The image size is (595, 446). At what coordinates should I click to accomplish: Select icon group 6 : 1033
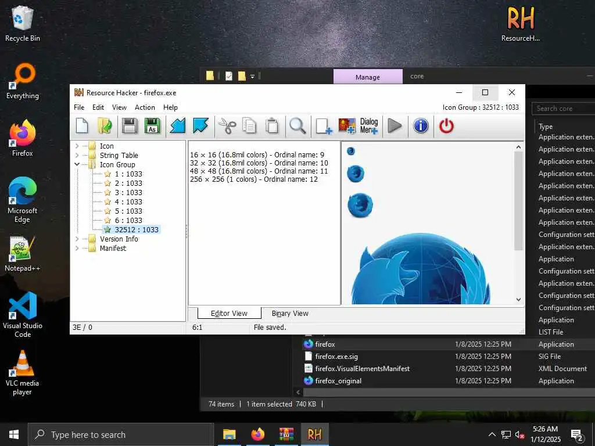pyautogui.click(x=128, y=220)
